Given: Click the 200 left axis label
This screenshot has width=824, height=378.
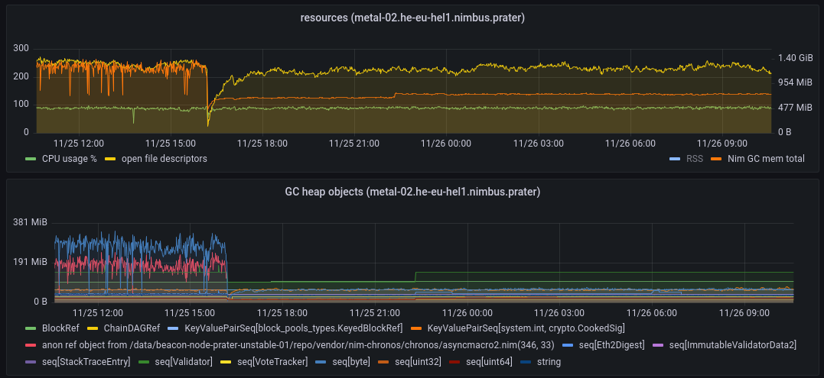Looking at the screenshot, I should [x=21, y=76].
